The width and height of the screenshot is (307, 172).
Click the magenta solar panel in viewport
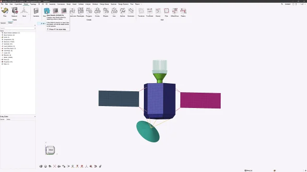[x=201, y=100]
